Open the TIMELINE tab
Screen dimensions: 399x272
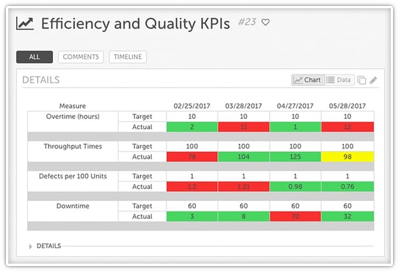(x=128, y=57)
